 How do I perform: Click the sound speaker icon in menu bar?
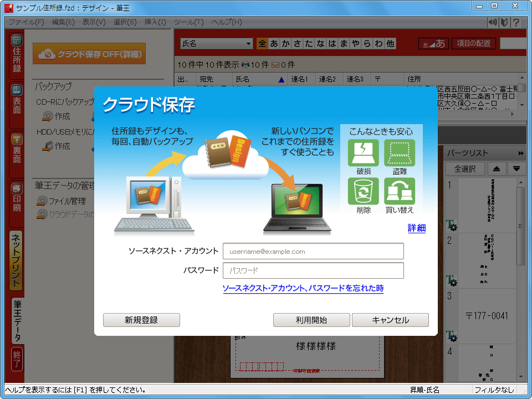[x=492, y=22]
